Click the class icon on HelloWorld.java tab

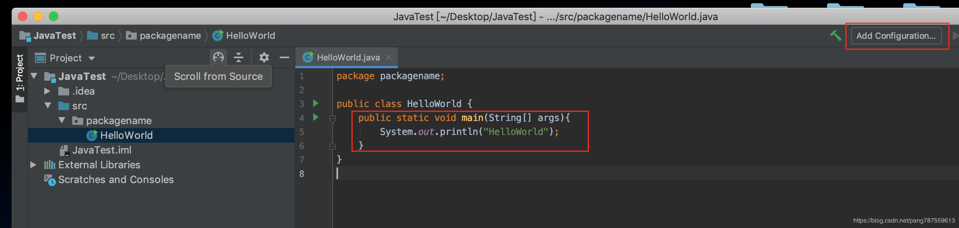tap(308, 57)
